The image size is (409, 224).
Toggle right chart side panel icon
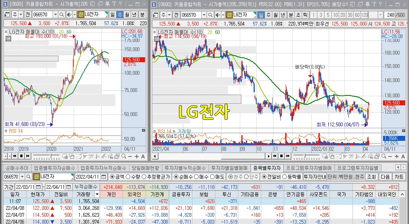pyautogui.click(x=156, y=15)
